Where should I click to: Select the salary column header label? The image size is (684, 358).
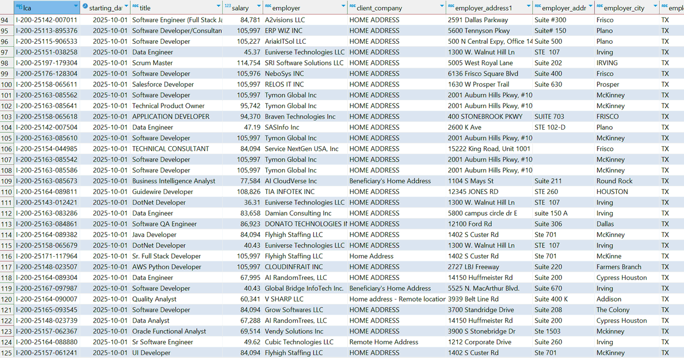tap(241, 8)
